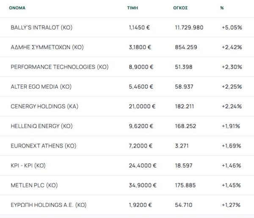Select the +1,27% change value

(x=231, y=205)
